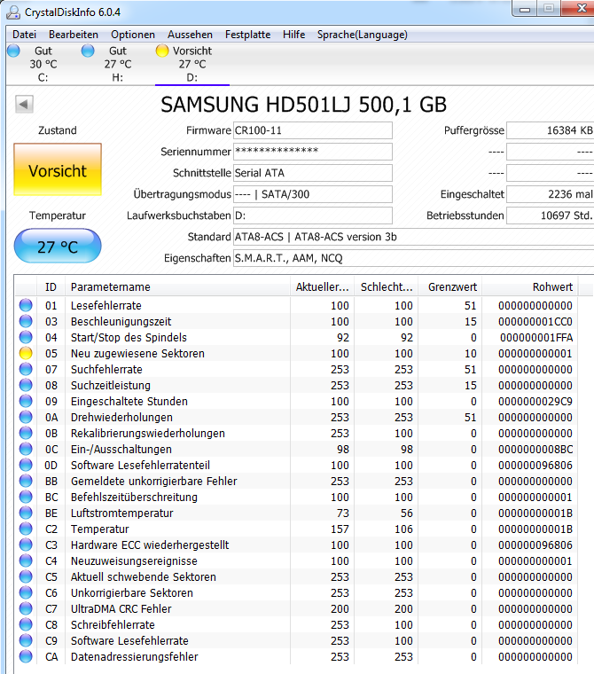Viewport: 594px width, 674px height.
Task: Click the Puffergrösse value 16384 KB
Action: point(551,130)
